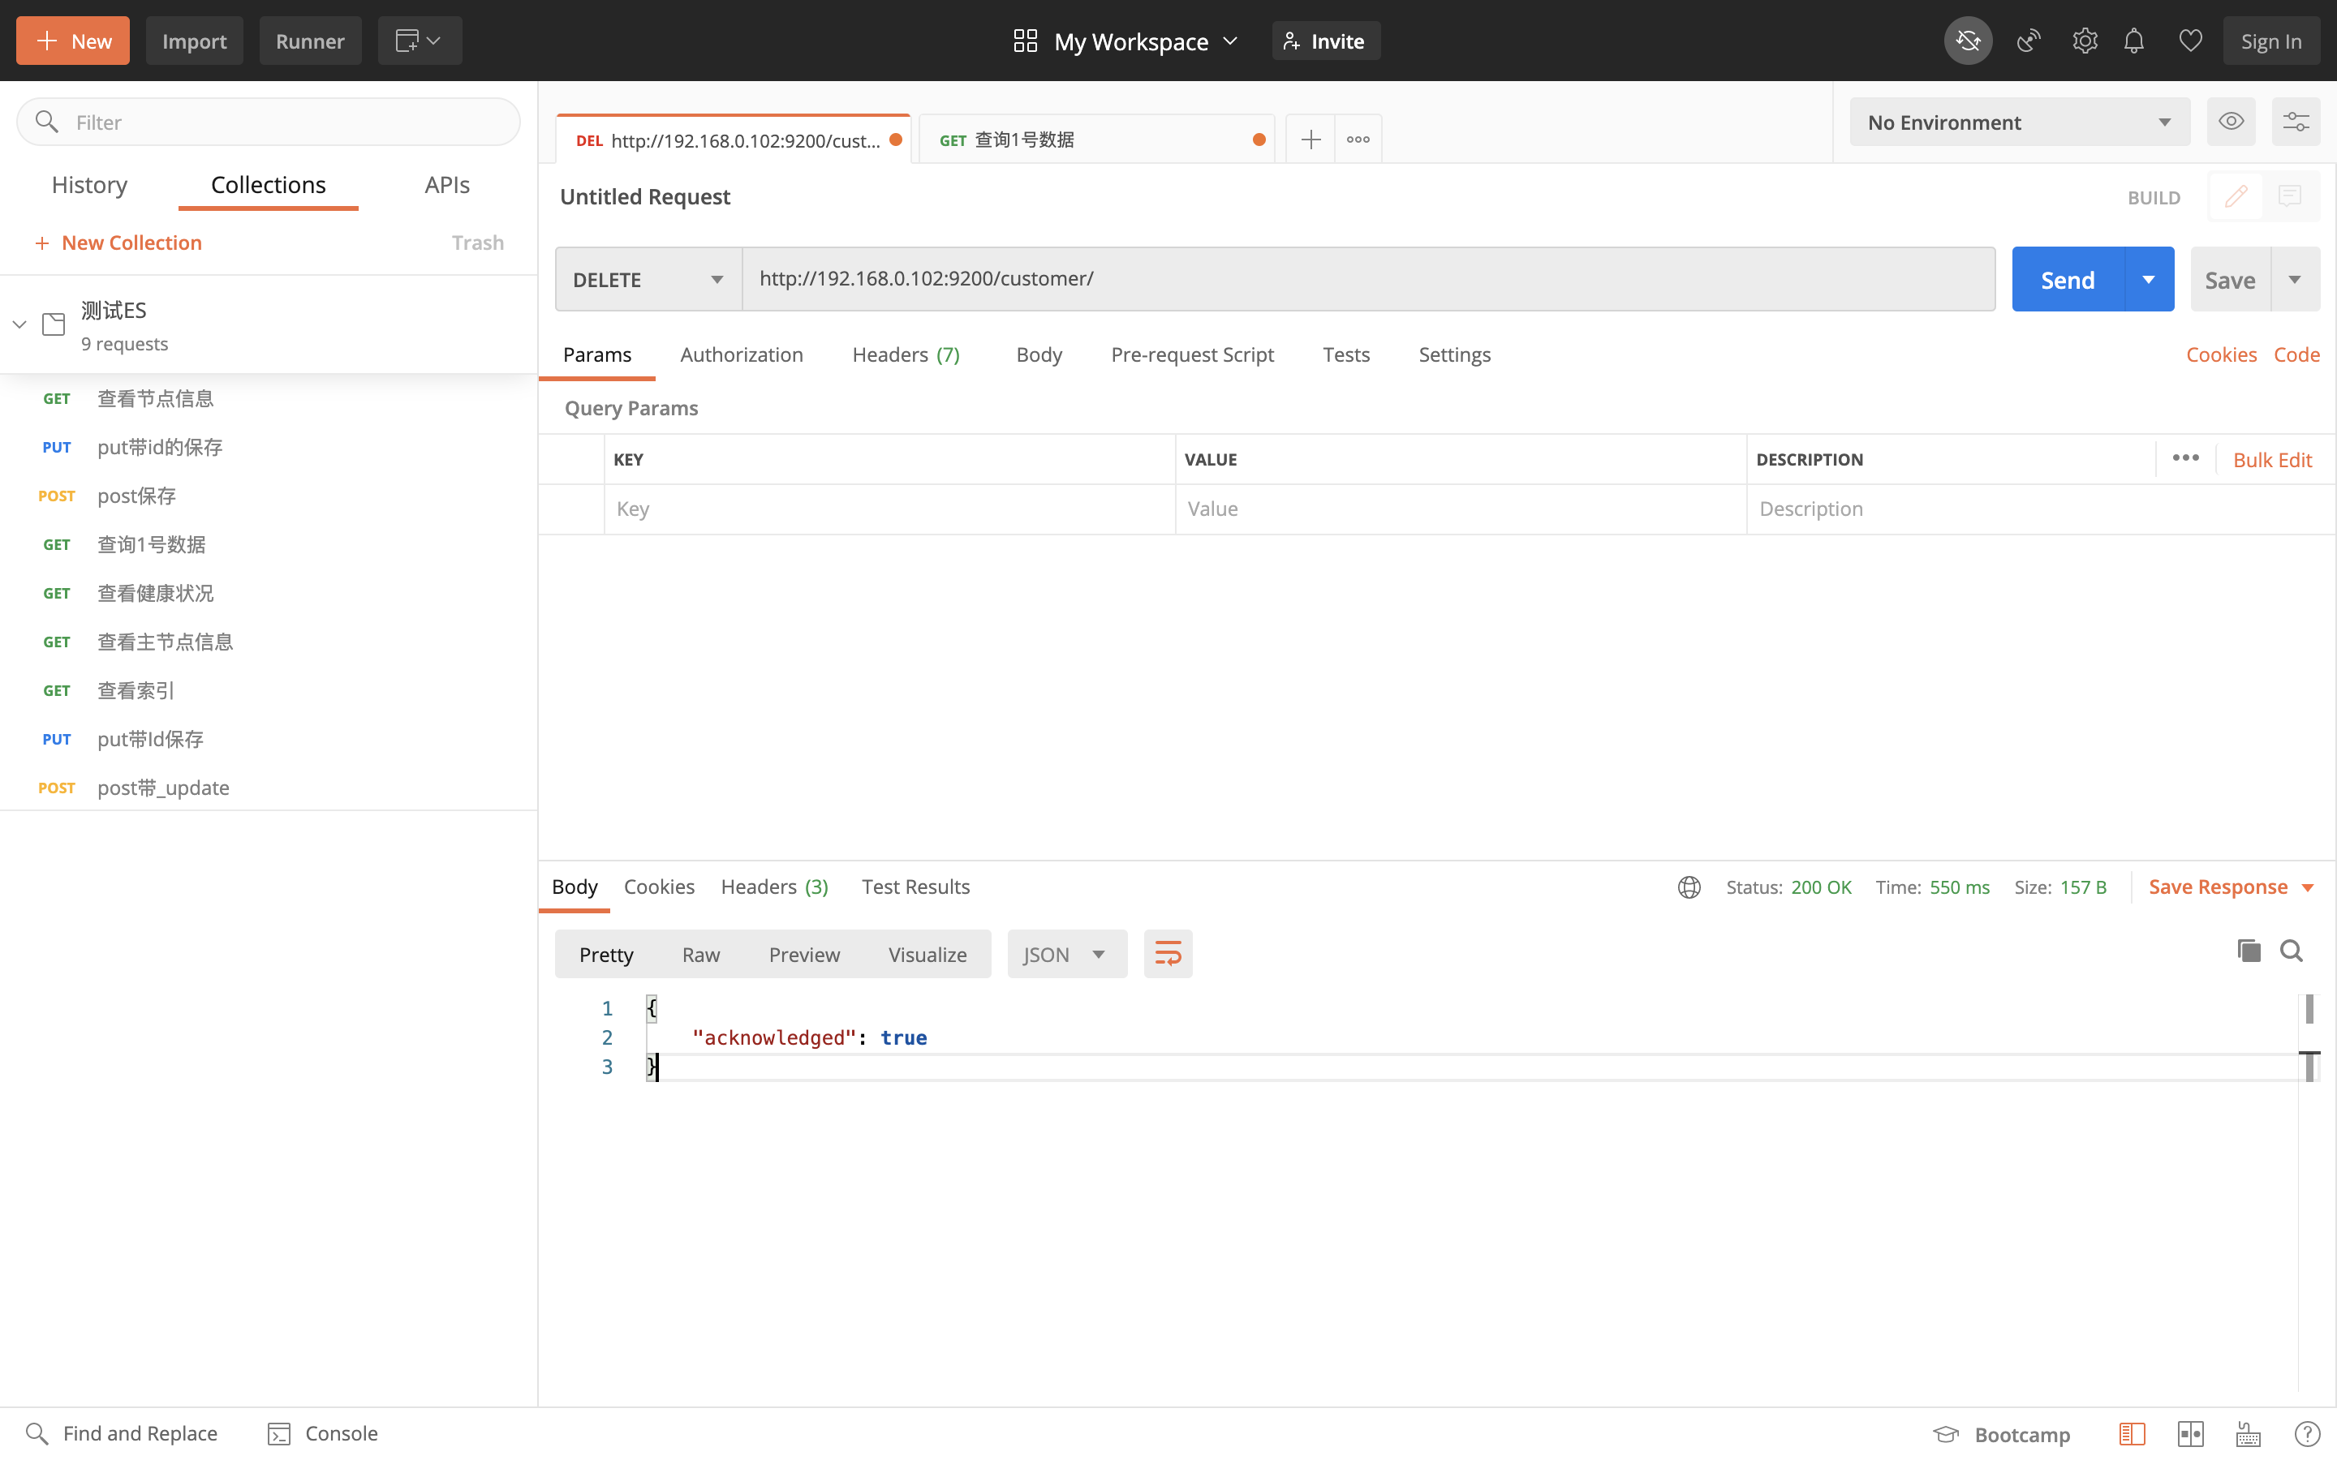
Task: Collapse the 测试ES collection chevron
Action: pos(19,324)
